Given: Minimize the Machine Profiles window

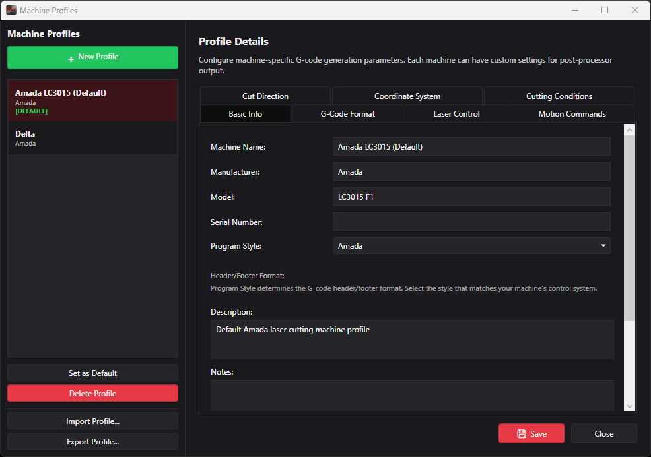Looking at the screenshot, I should 574,10.
